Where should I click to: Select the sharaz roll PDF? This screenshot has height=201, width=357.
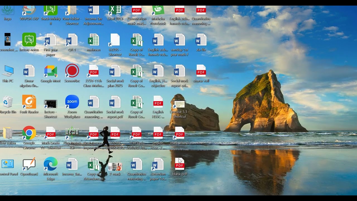pos(201,73)
